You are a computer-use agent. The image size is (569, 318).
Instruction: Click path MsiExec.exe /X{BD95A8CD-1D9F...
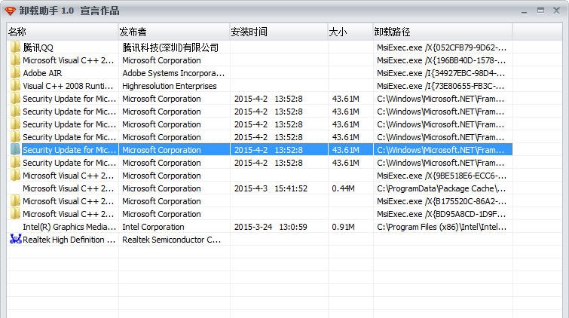441,214
